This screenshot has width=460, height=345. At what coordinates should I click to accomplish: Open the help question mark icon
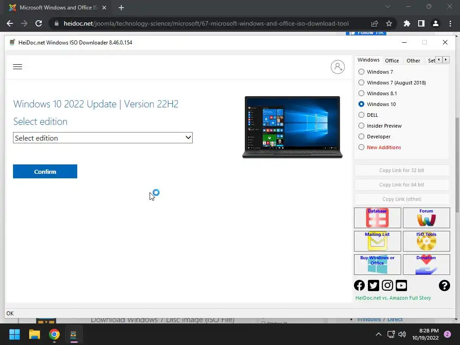(444, 285)
